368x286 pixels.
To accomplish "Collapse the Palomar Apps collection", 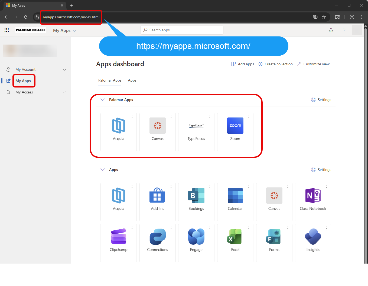I will click(103, 100).
